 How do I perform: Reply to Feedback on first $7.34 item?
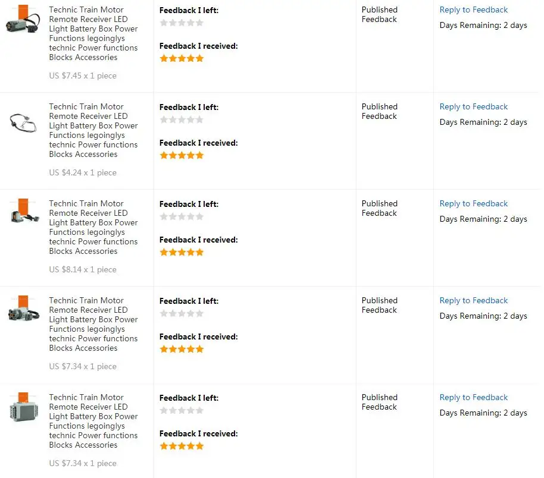point(473,300)
